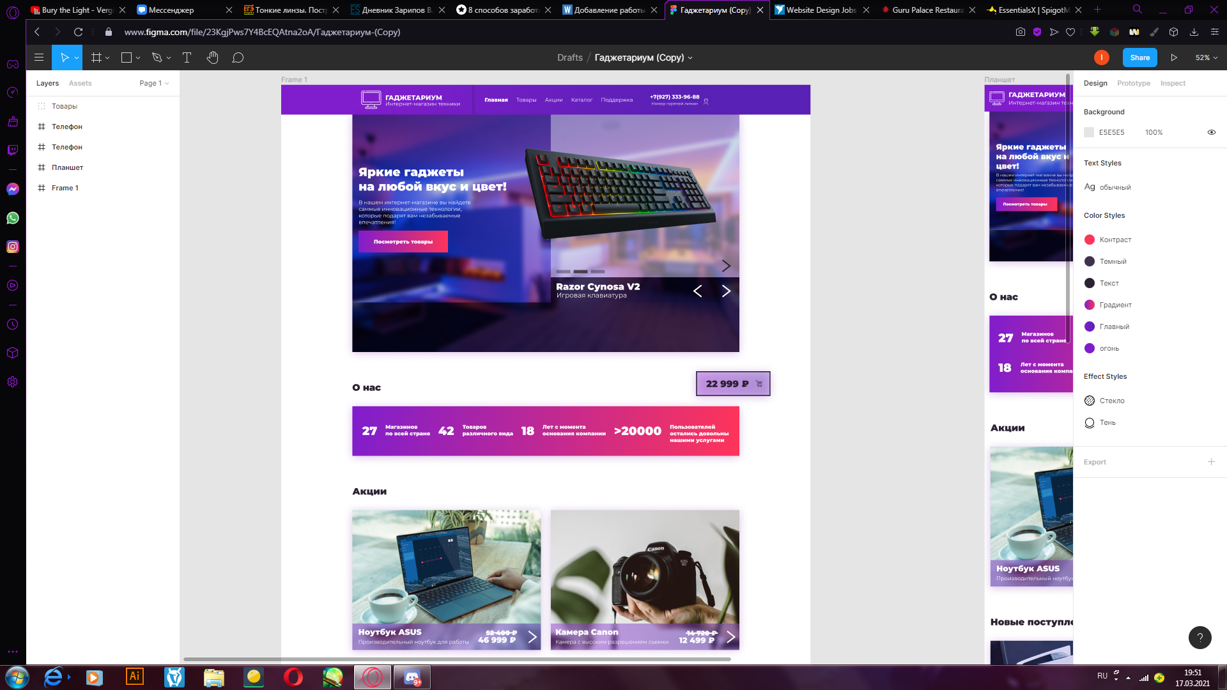Image resolution: width=1227 pixels, height=690 pixels.
Task: Select the Move tool arrow
Action: pos(64,57)
